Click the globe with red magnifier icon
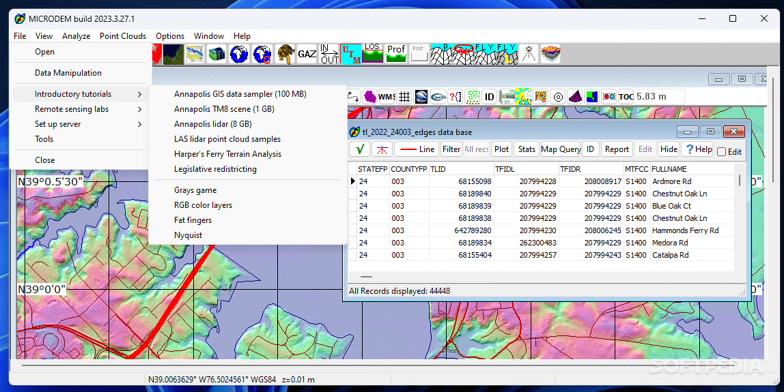784x392 pixels. (x=262, y=54)
